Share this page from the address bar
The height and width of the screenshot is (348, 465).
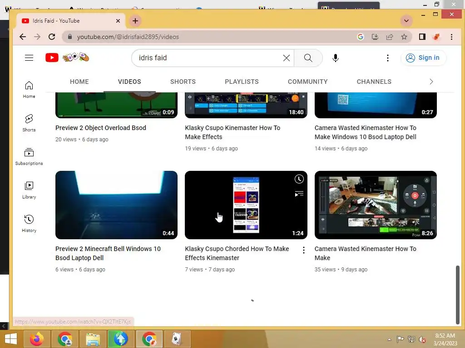click(x=389, y=37)
